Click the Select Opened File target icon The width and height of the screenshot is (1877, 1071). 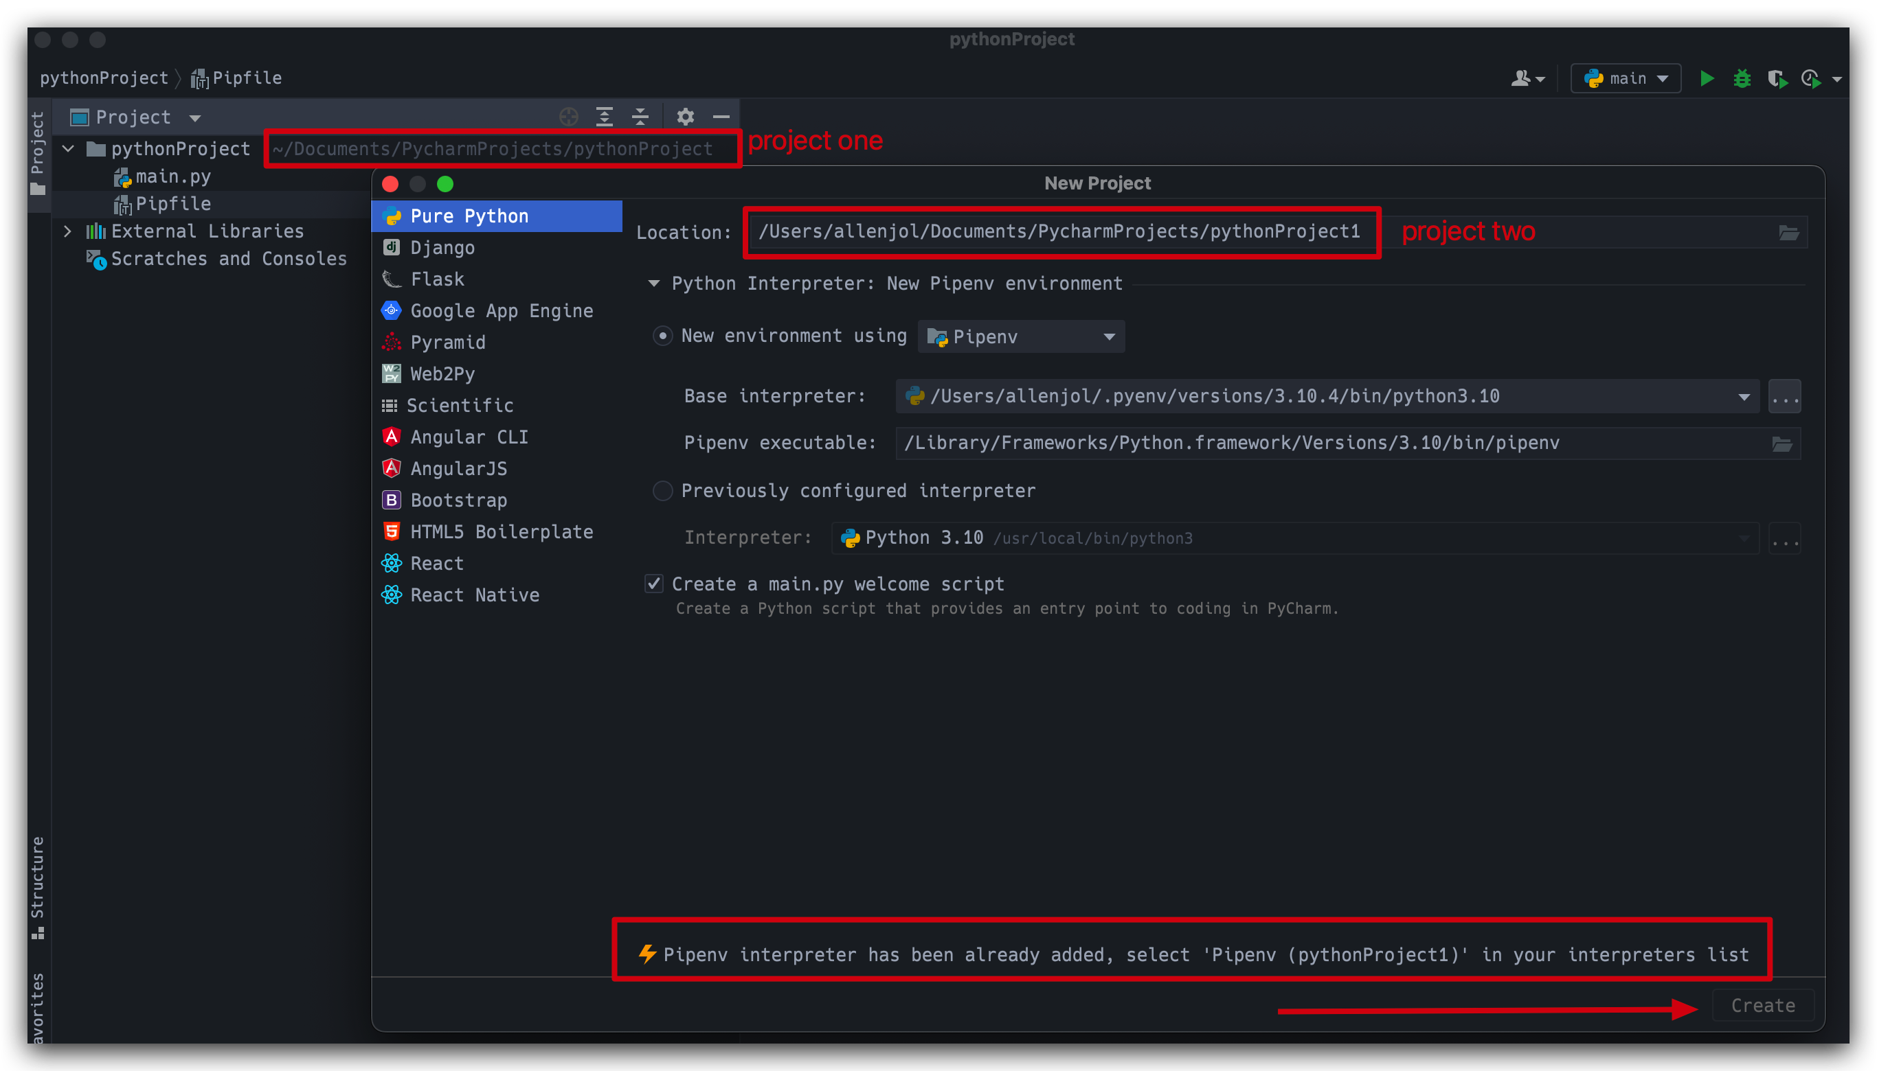click(x=567, y=116)
